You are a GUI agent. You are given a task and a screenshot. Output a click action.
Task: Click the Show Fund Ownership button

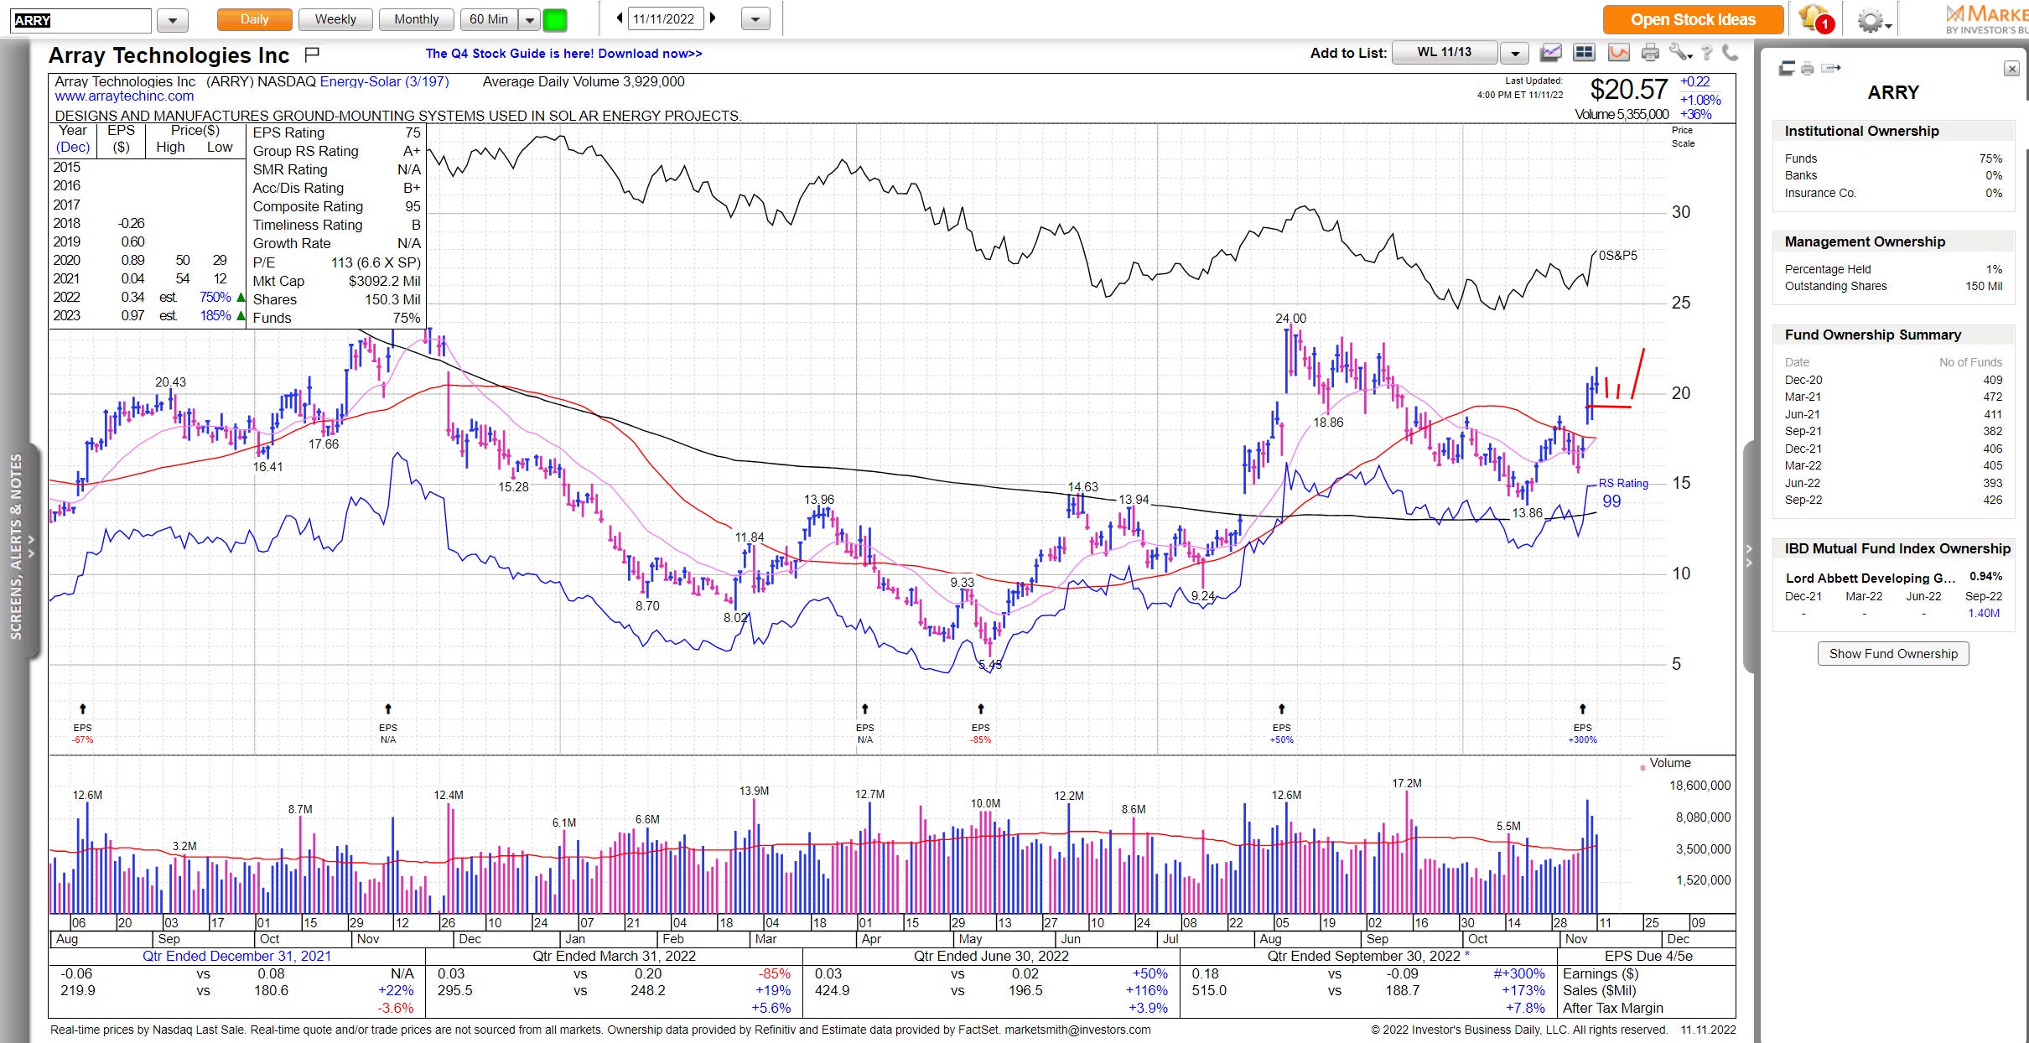click(1893, 654)
